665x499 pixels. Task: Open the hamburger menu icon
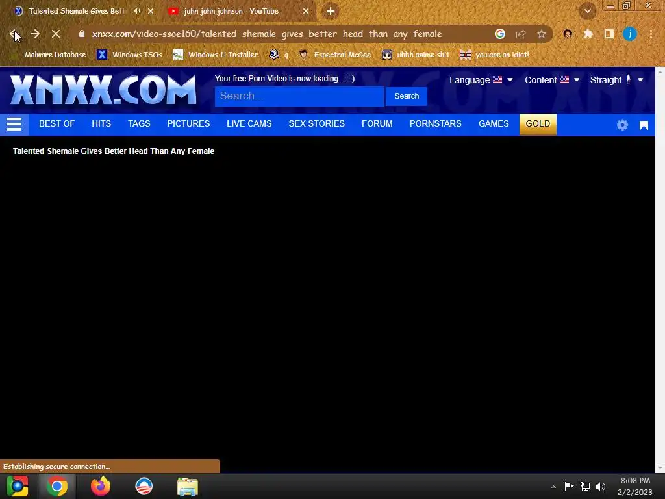(x=14, y=124)
